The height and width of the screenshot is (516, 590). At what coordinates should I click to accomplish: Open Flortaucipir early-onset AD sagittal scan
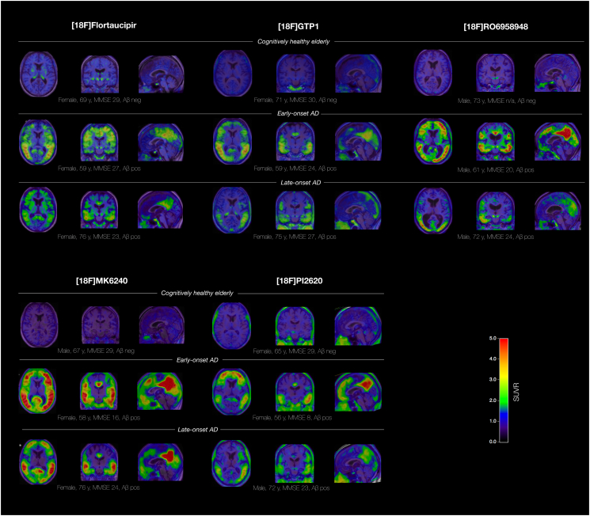[161, 142]
